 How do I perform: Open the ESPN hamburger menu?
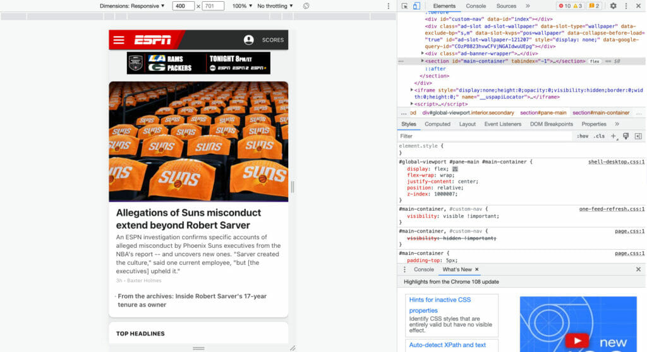(119, 40)
